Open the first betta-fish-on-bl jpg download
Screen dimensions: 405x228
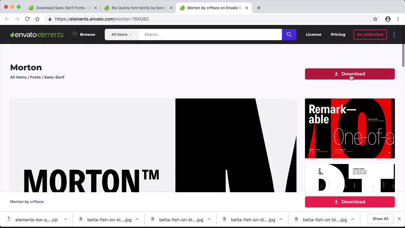109,220
